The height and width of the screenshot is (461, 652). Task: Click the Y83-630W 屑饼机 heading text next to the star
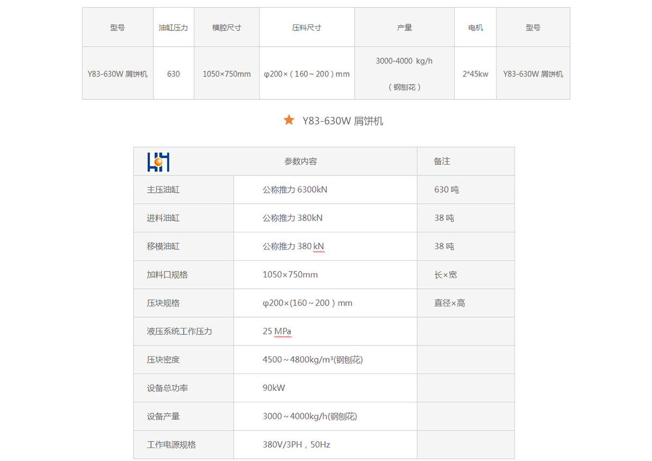click(x=342, y=121)
